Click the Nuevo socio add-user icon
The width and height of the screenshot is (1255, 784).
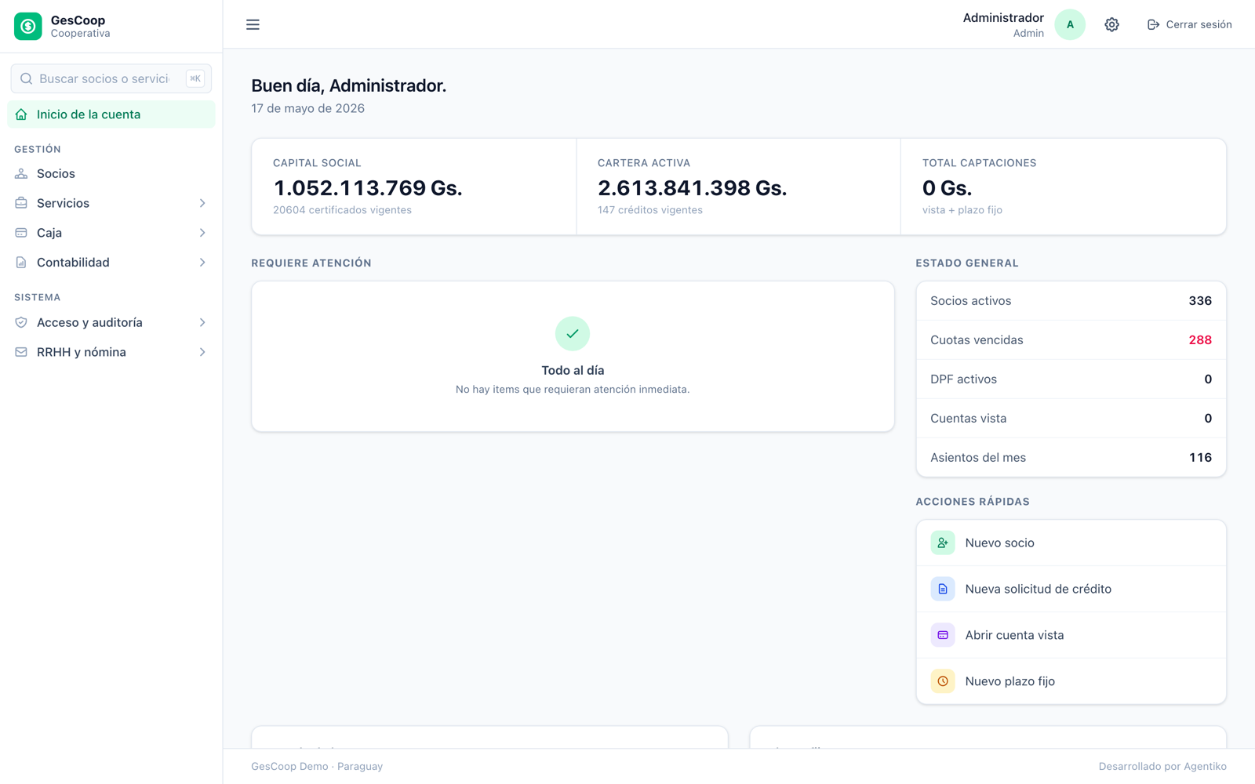943,543
